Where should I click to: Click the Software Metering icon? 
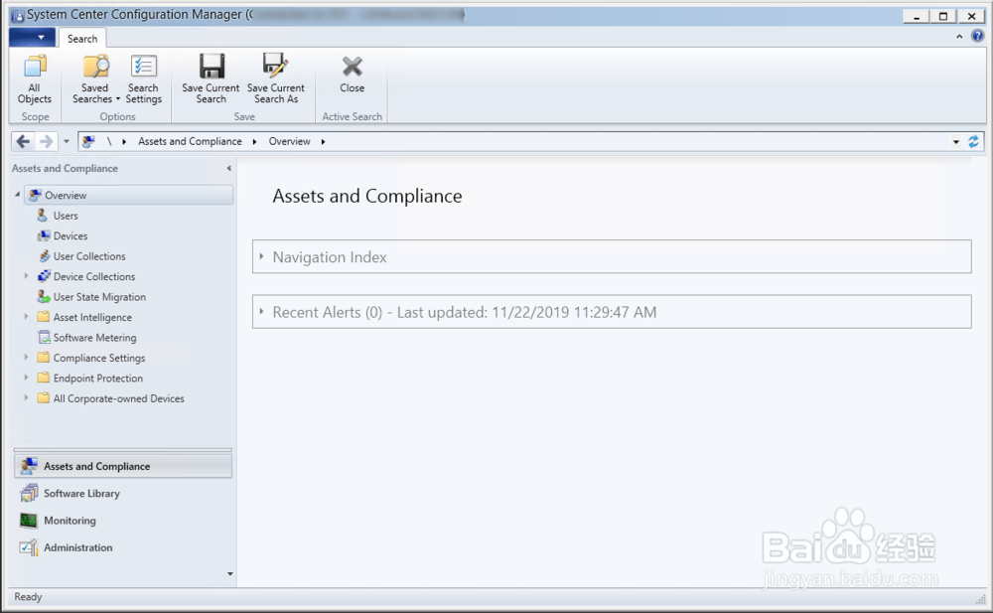[x=44, y=337]
